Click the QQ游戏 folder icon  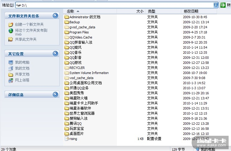point(67,63)
